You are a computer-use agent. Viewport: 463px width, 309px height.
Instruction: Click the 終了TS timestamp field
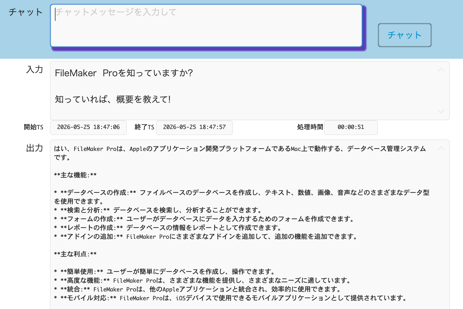click(194, 127)
